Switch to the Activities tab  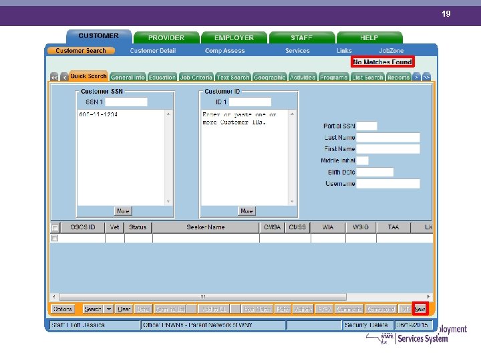303,78
